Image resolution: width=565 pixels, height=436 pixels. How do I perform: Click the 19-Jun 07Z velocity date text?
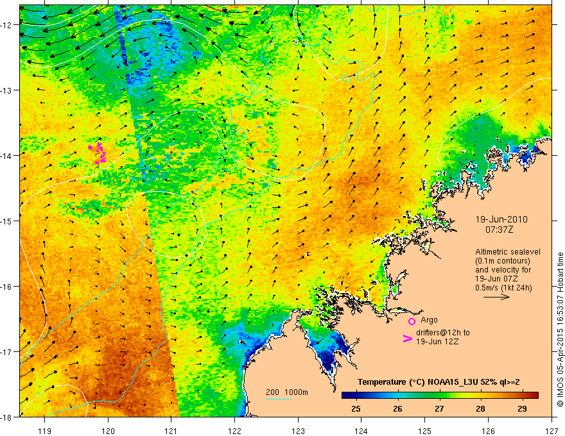(x=498, y=279)
